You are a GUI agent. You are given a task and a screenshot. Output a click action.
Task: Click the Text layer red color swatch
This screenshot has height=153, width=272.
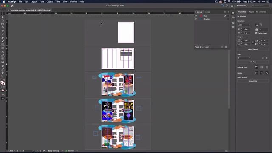click(x=201, y=16)
